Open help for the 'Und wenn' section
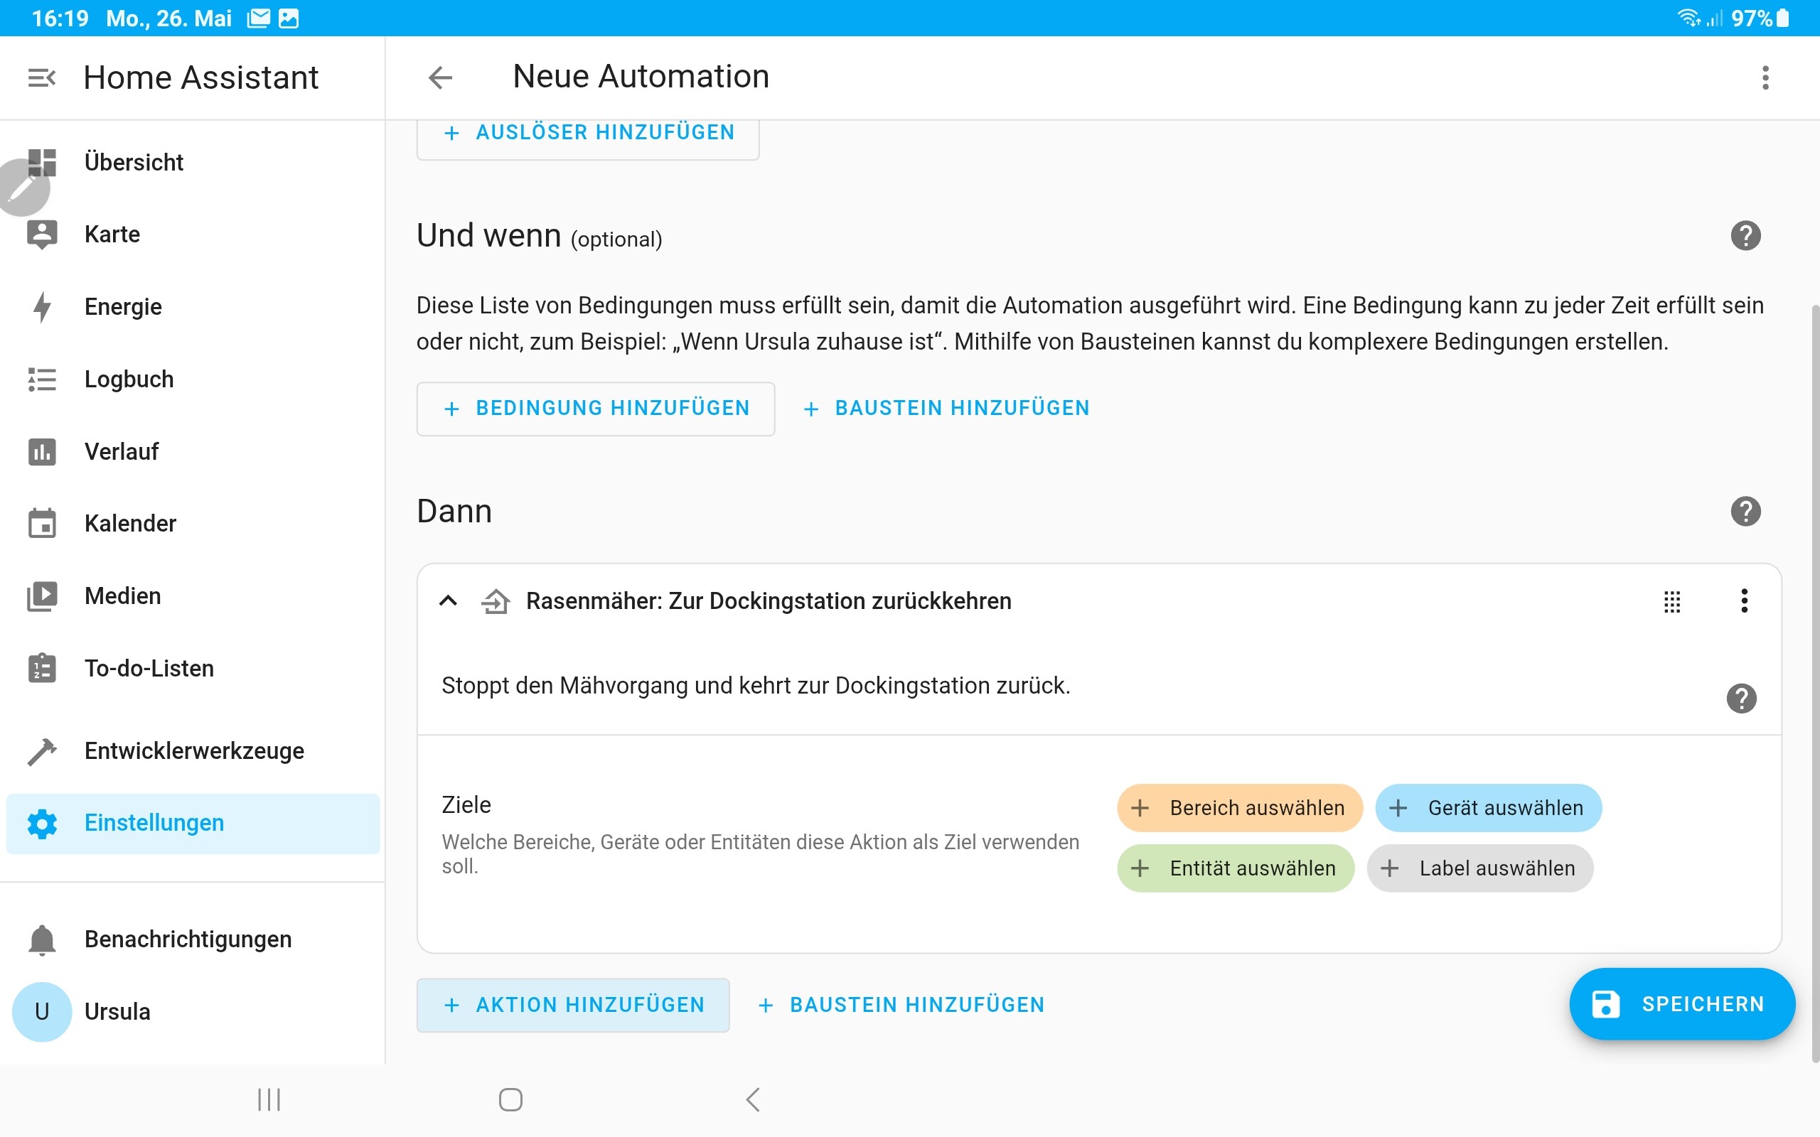This screenshot has width=1820, height=1137. pyautogui.click(x=1745, y=236)
